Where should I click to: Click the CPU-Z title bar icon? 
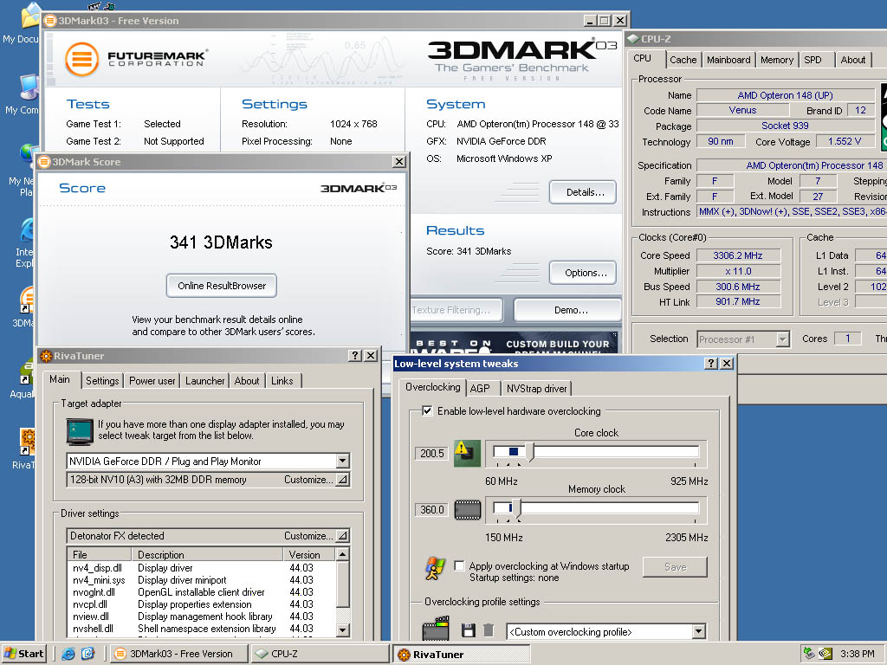[633, 39]
